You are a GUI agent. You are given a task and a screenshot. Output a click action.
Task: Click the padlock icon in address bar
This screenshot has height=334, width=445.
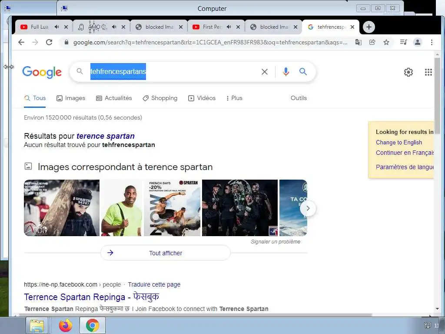pos(66,42)
